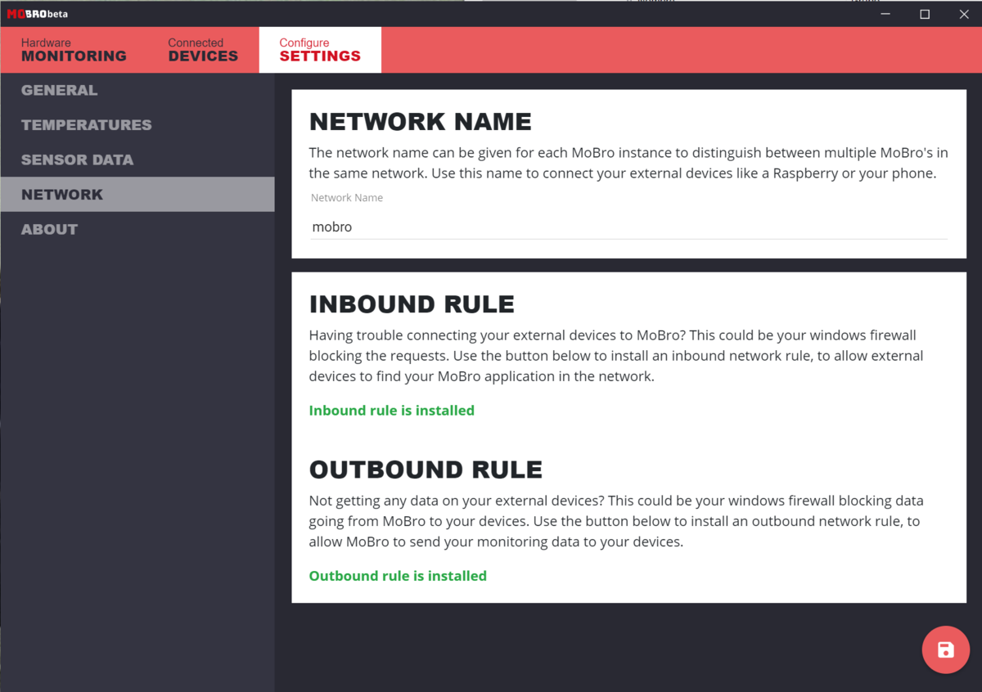Click the small 'Network Name' field label

tap(347, 198)
